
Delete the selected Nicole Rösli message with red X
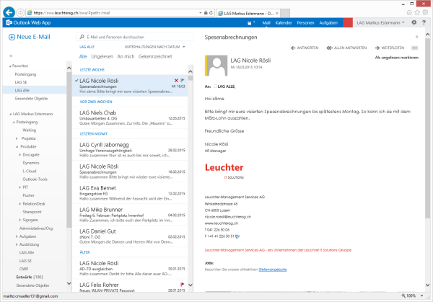(x=176, y=80)
